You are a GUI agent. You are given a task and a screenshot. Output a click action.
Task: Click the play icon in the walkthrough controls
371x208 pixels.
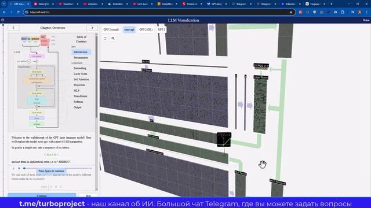click(19, 168)
